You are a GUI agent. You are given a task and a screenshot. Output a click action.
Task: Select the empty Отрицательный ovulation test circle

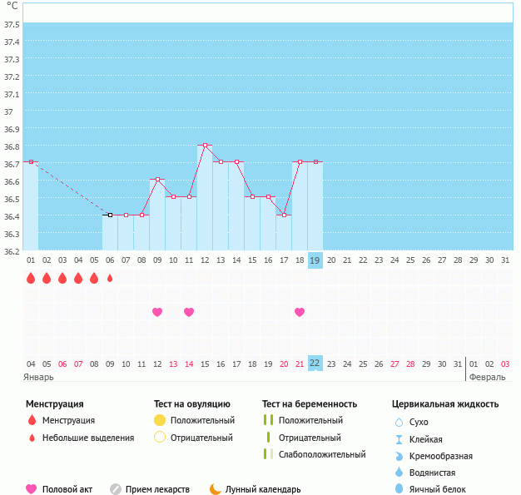[160, 438]
